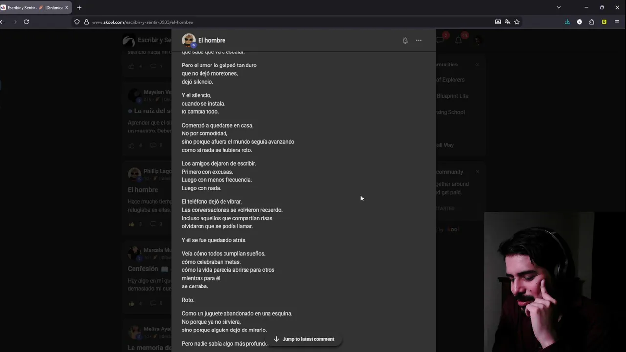
Task: Open a new browser tab
Action: [x=79, y=8]
